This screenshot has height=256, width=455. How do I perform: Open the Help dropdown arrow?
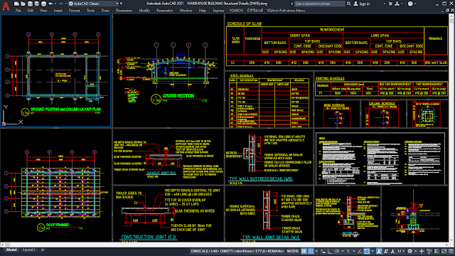coord(415,4)
